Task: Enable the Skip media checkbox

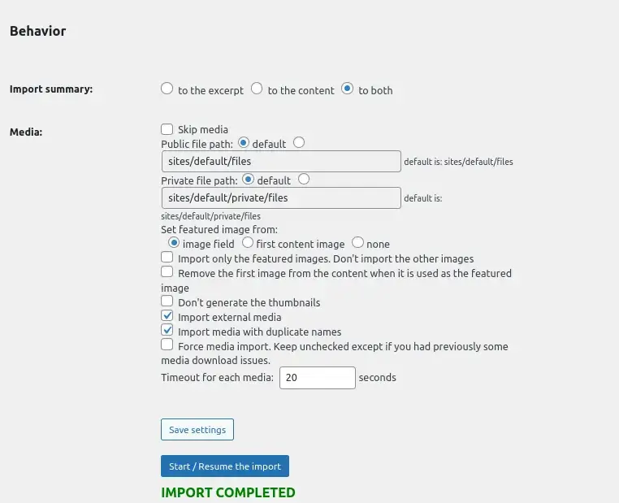Action: coord(167,129)
